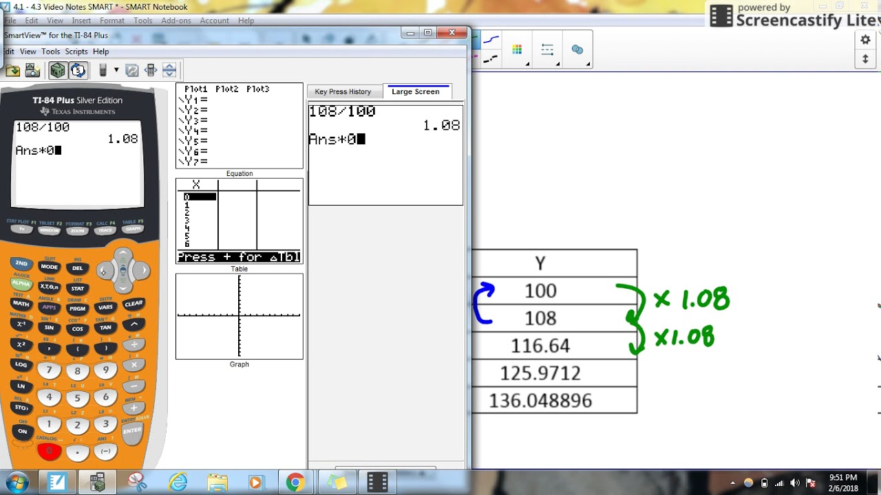Click the COS calculator key

point(77,329)
